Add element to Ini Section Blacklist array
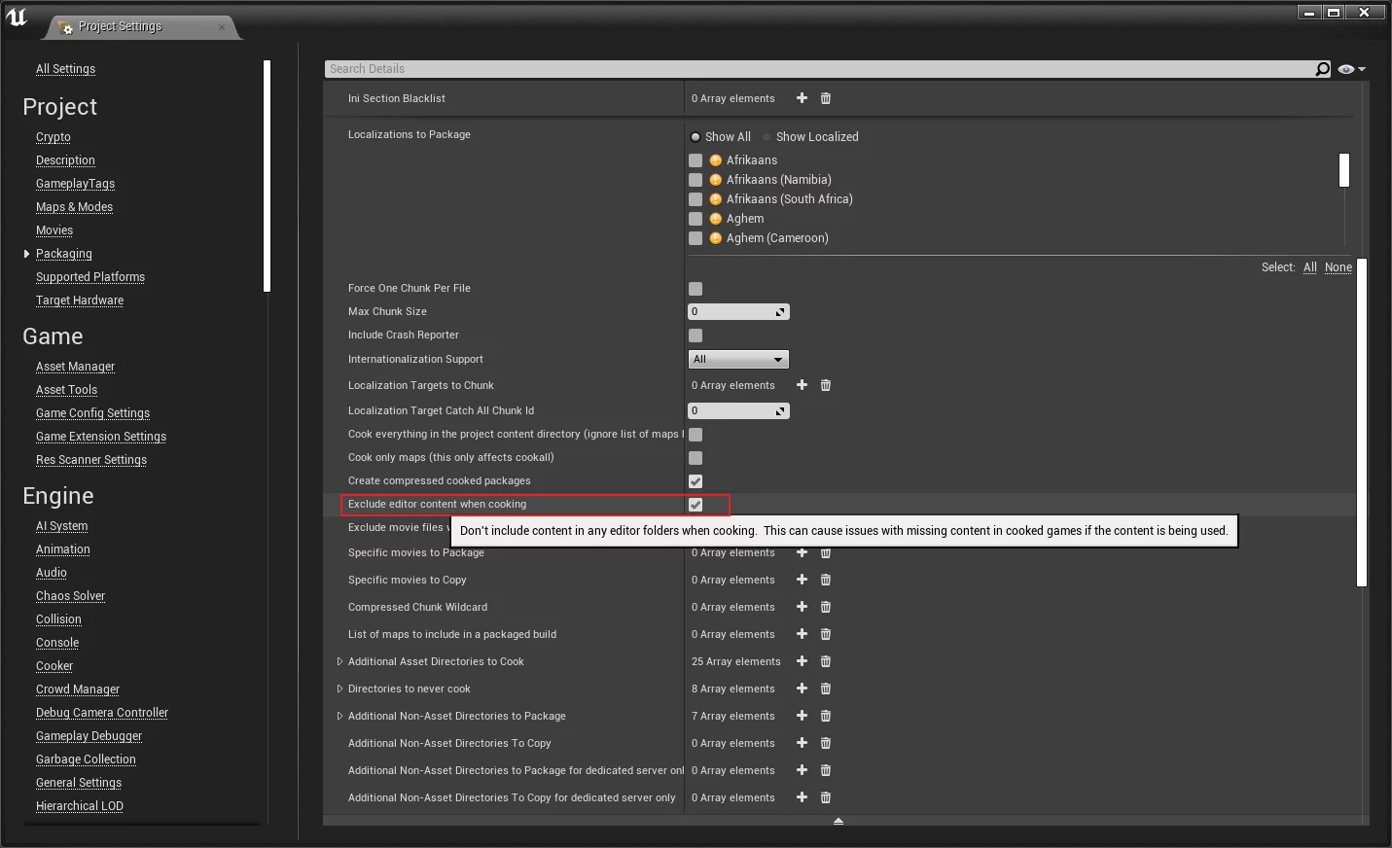The height and width of the screenshot is (848, 1392). tap(802, 98)
